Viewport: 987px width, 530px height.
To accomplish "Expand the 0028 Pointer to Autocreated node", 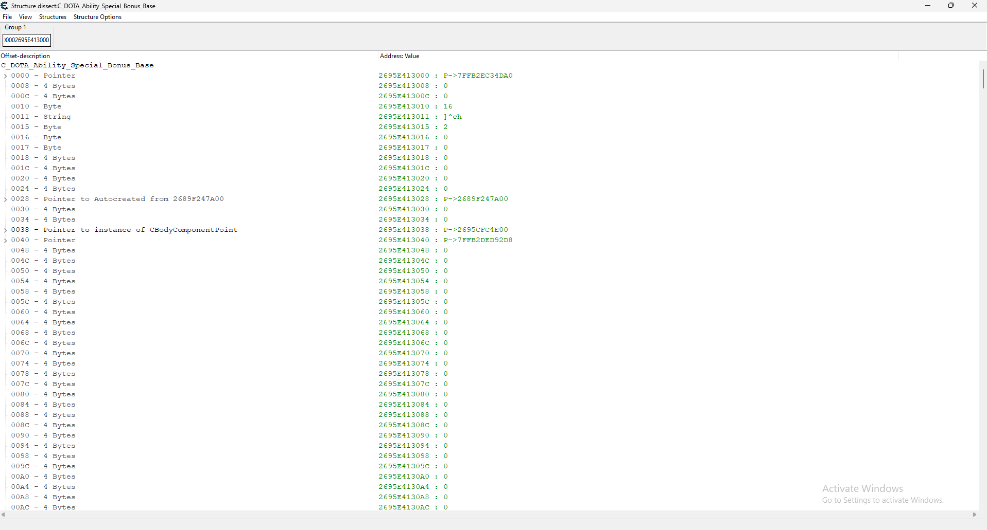I will [x=6, y=199].
